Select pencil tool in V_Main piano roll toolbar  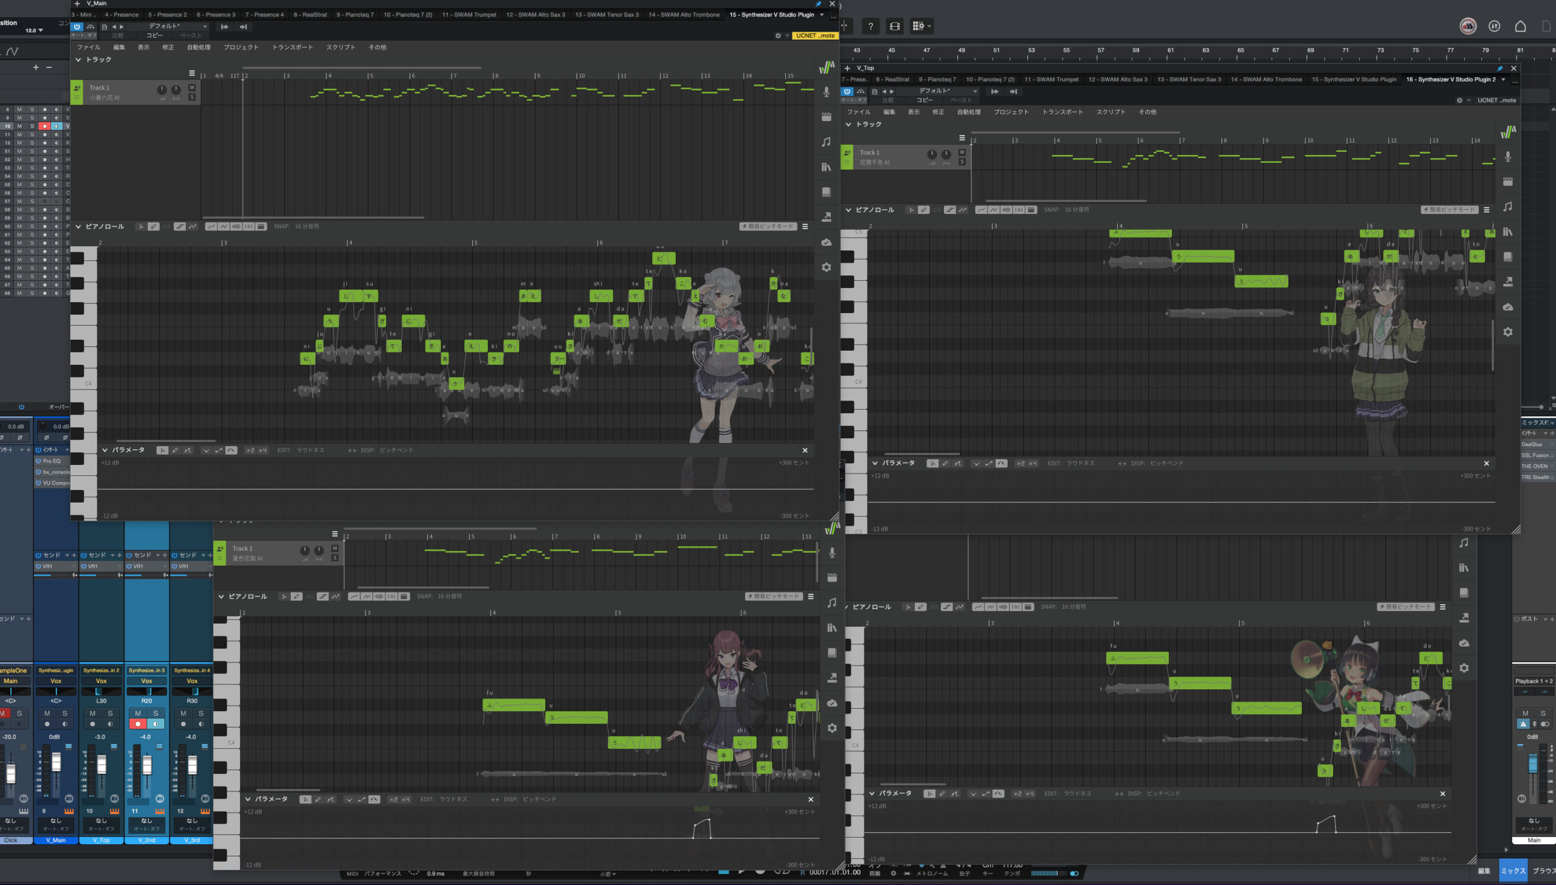point(154,227)
